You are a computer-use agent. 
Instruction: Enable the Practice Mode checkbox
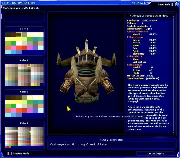click(x=10, y=154)
